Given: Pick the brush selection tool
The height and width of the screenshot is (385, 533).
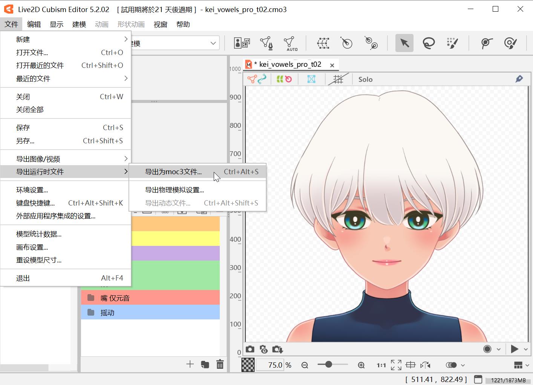Looking at the screenshot, I should tap(452, 43).
